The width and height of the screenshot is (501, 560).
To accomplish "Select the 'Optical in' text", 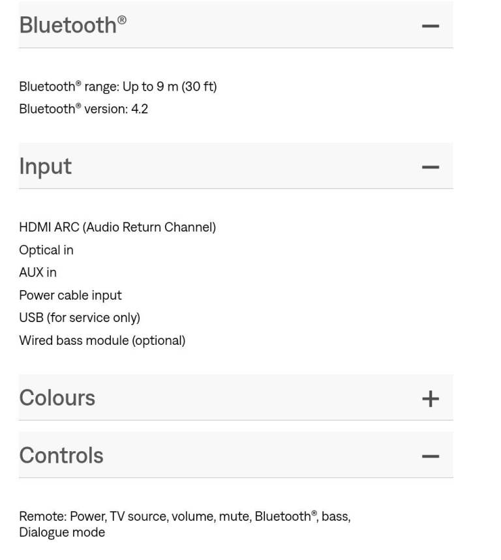I will click(x=46, y=250).
